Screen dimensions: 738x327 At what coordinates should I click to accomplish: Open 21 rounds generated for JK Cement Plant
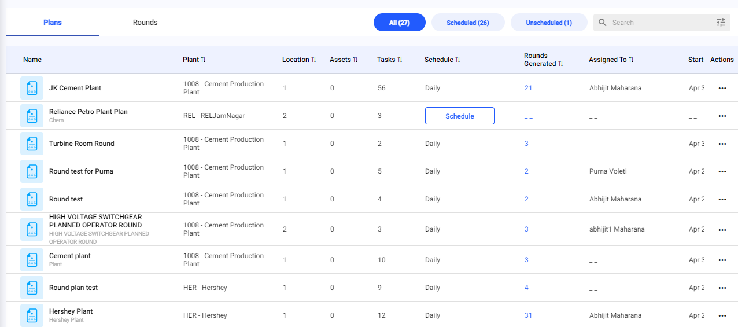coord(528,88)
